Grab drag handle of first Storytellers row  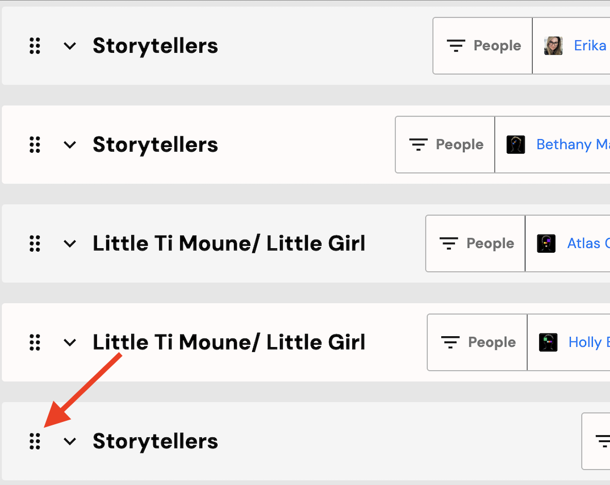click(x=35, y=46)
